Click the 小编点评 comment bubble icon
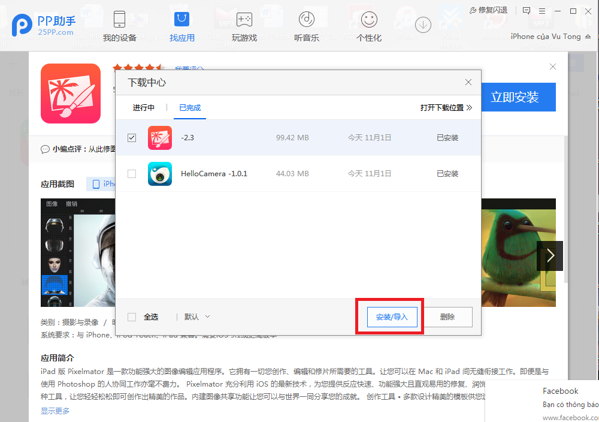 (x=45, y=149)
